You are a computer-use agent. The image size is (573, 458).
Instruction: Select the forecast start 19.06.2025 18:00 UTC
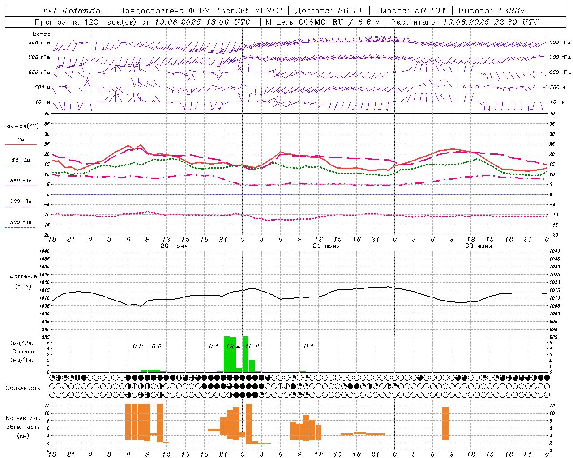tap(202, 22)
